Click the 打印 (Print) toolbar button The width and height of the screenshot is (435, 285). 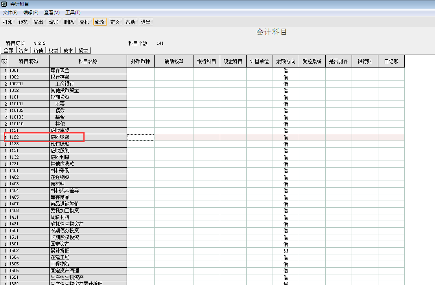point(8,22)
